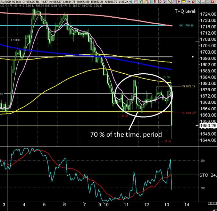Click the STO 24 indicator label
Image resolution: width=217 pixels, height=211 pixels.
click(208, 175)
